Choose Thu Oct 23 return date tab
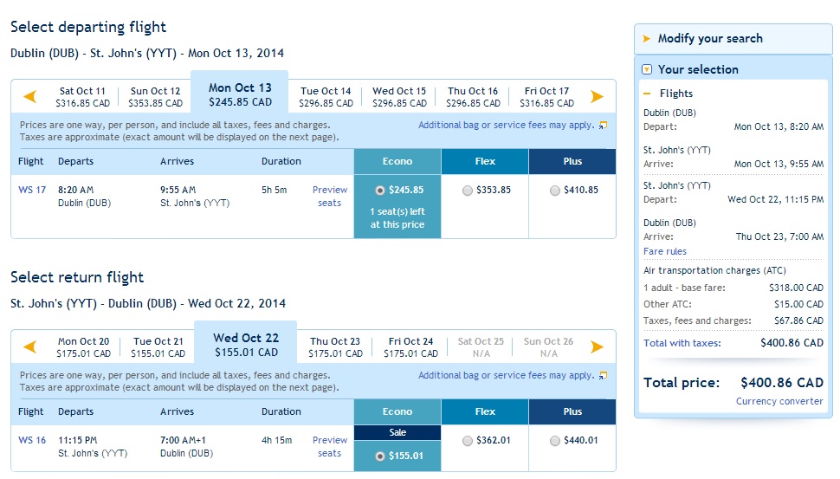Screen dimensions: 840x479 pos(335,347)
